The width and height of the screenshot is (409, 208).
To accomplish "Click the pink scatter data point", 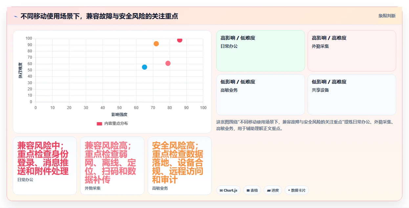I will 168,63.
